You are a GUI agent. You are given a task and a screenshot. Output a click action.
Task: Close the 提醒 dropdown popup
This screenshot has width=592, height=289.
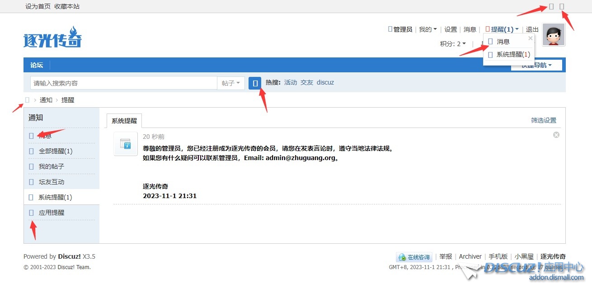(530, 38)
